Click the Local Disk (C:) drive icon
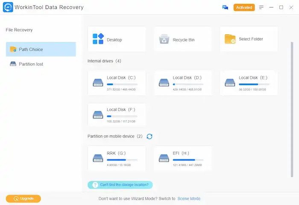The width and height of the screenshot is (299, 205). pyautogui.click(x=98, y=83)
